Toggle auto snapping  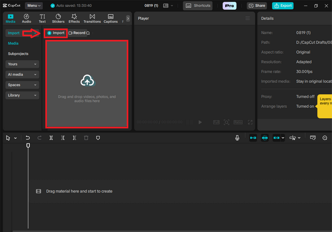click(265, 138)
